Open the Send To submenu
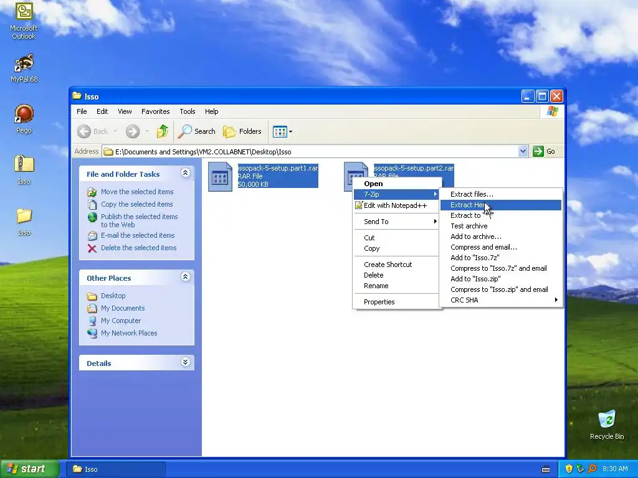Image resolution: width=638 pixels, height=478 pixels. coord(397,222)
